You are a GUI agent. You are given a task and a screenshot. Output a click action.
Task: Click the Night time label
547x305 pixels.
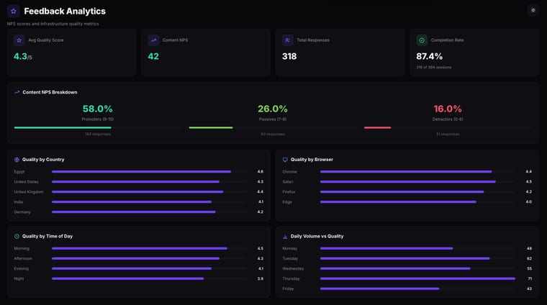point(19,279)
